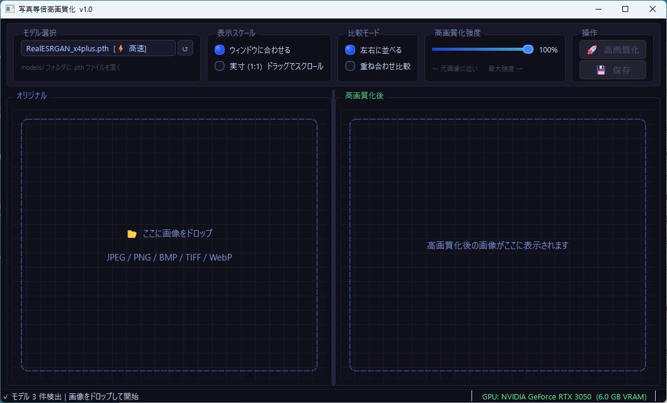Click the 高画質化後の画像がここに表示されます placeholder

coord(498,245)
